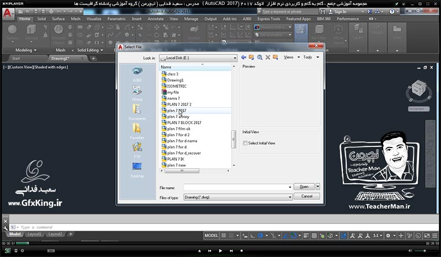This screenshot has width=441, height=257.
Task: Click the KMPlayer play button
Action: pos(220,250)
